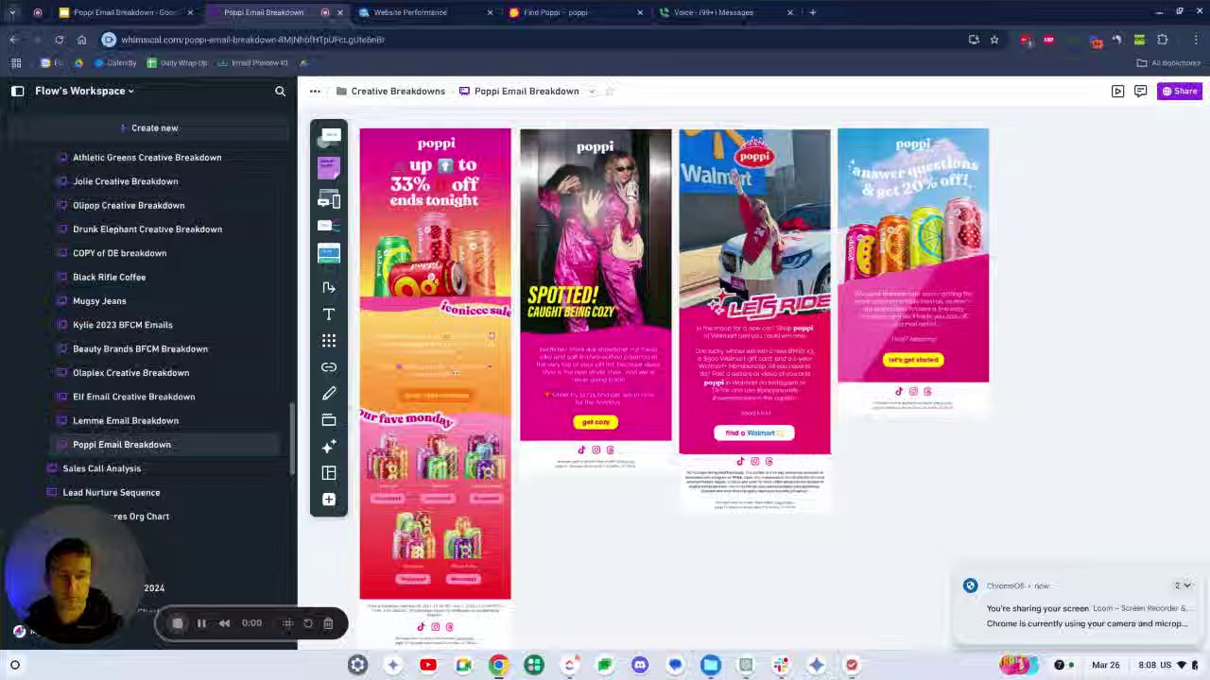Open Elf Email Creative Breakdown board
1210x680 pixels.
133,397
